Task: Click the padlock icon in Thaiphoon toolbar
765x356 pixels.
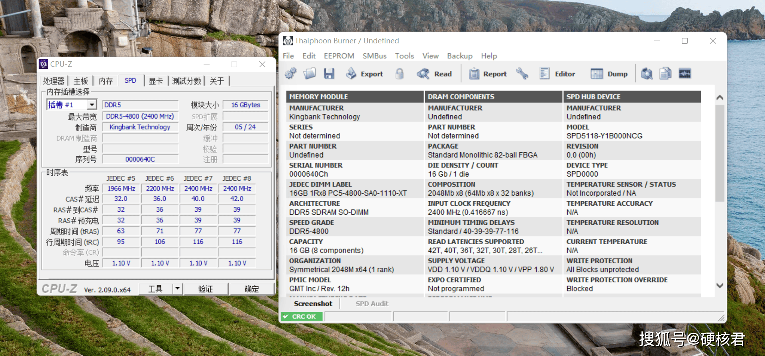Action: pos(400,74)
